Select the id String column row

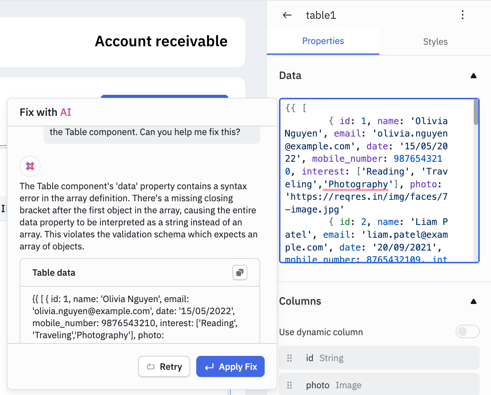tap(379, 358)
